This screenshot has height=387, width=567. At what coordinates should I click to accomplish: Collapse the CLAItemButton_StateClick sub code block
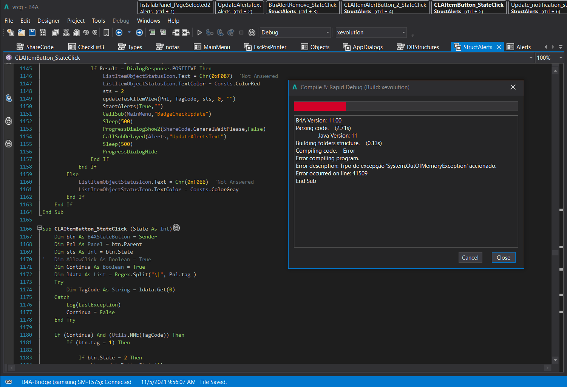(39, 228)
